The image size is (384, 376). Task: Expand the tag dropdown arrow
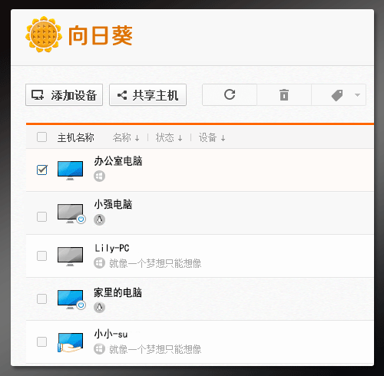coord(357,95)
